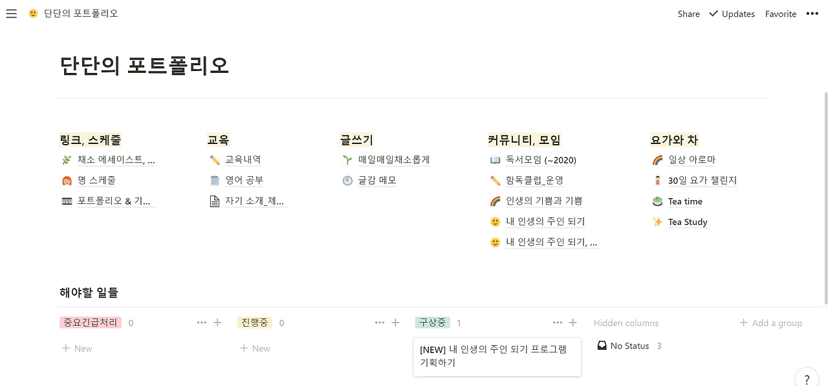Open the card about 내 인생의 주인 되기 프로그램
The width and height of the screenshot is (828, 386).
tap(497, 356)
